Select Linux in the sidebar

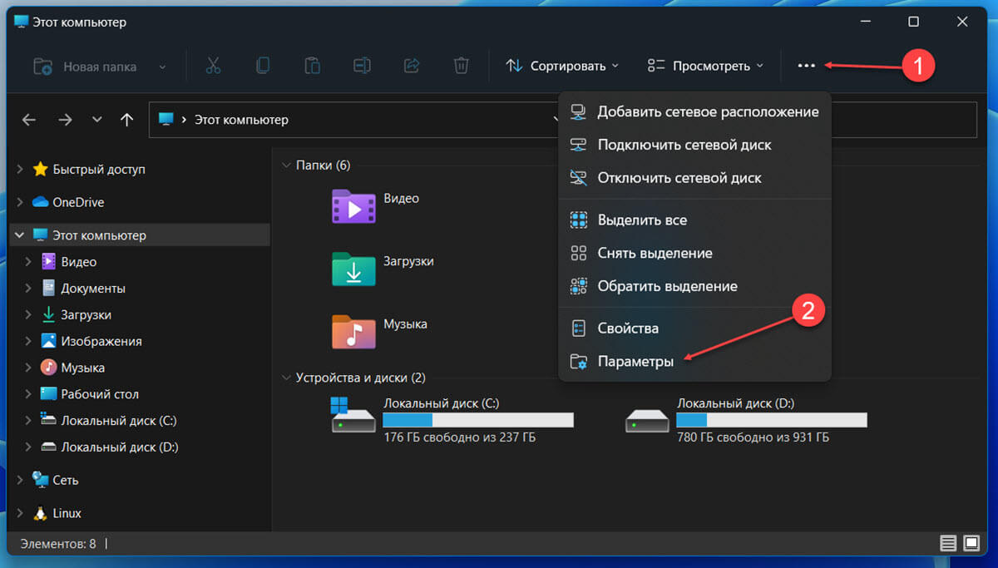[x=67, y=513]
